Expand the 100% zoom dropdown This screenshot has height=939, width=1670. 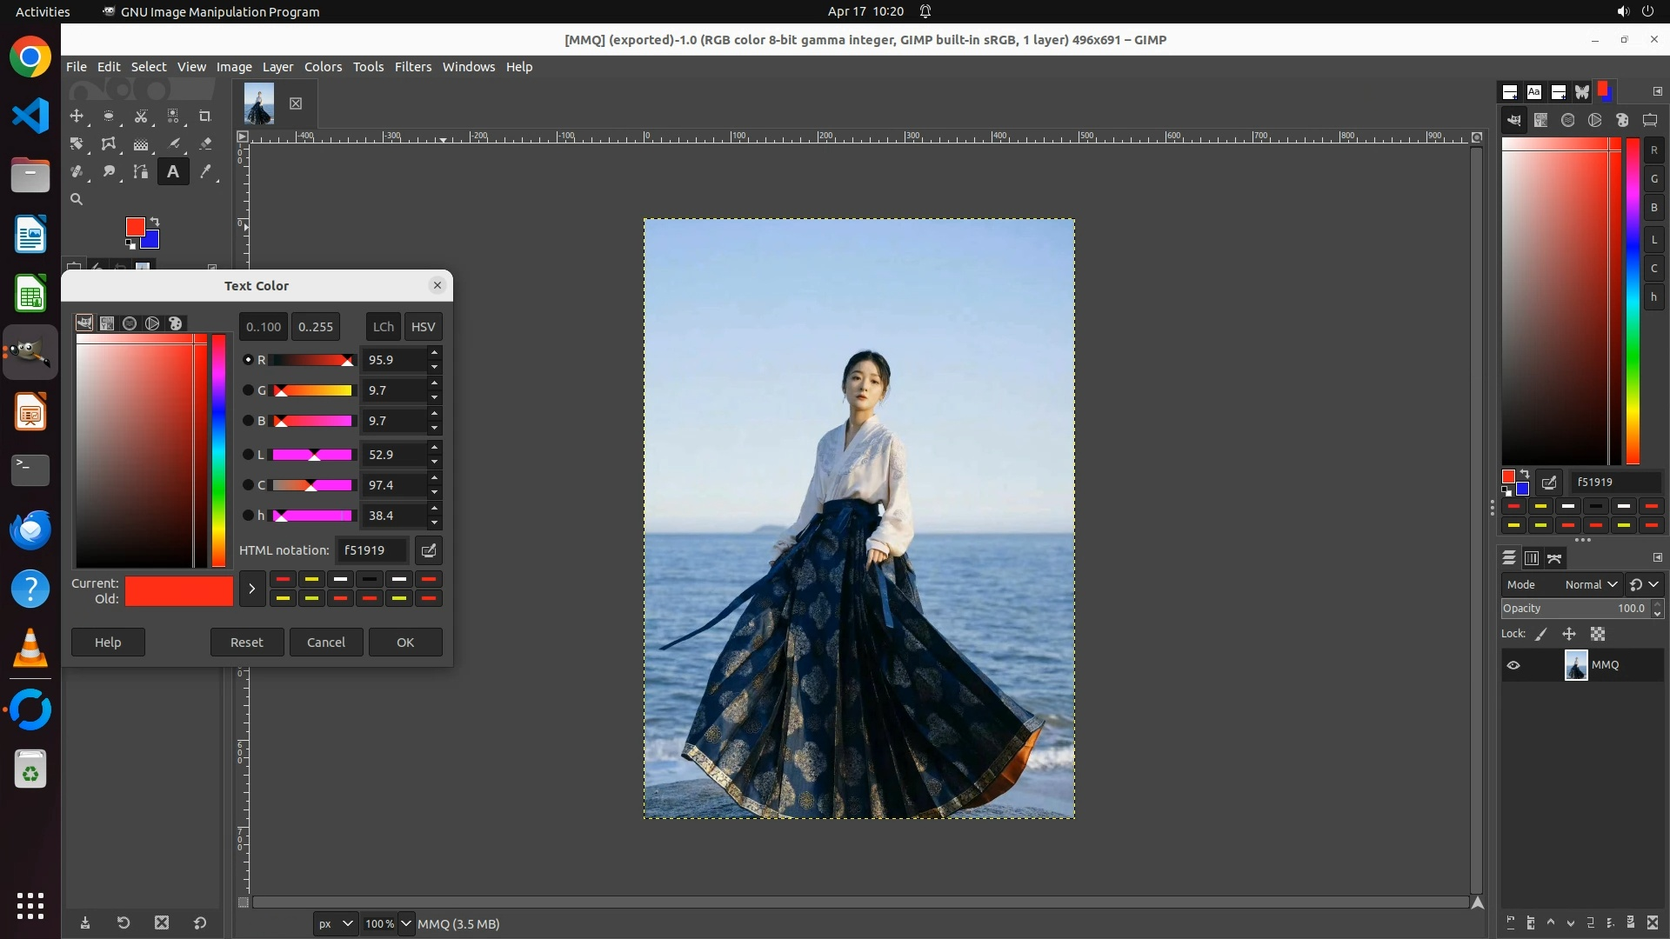pyautogui.click(x=405, y=924)
